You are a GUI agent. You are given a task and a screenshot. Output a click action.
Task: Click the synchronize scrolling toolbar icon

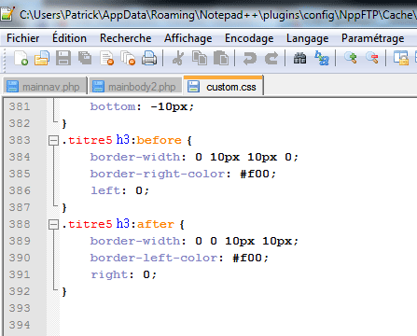click(x=401, y=58)
